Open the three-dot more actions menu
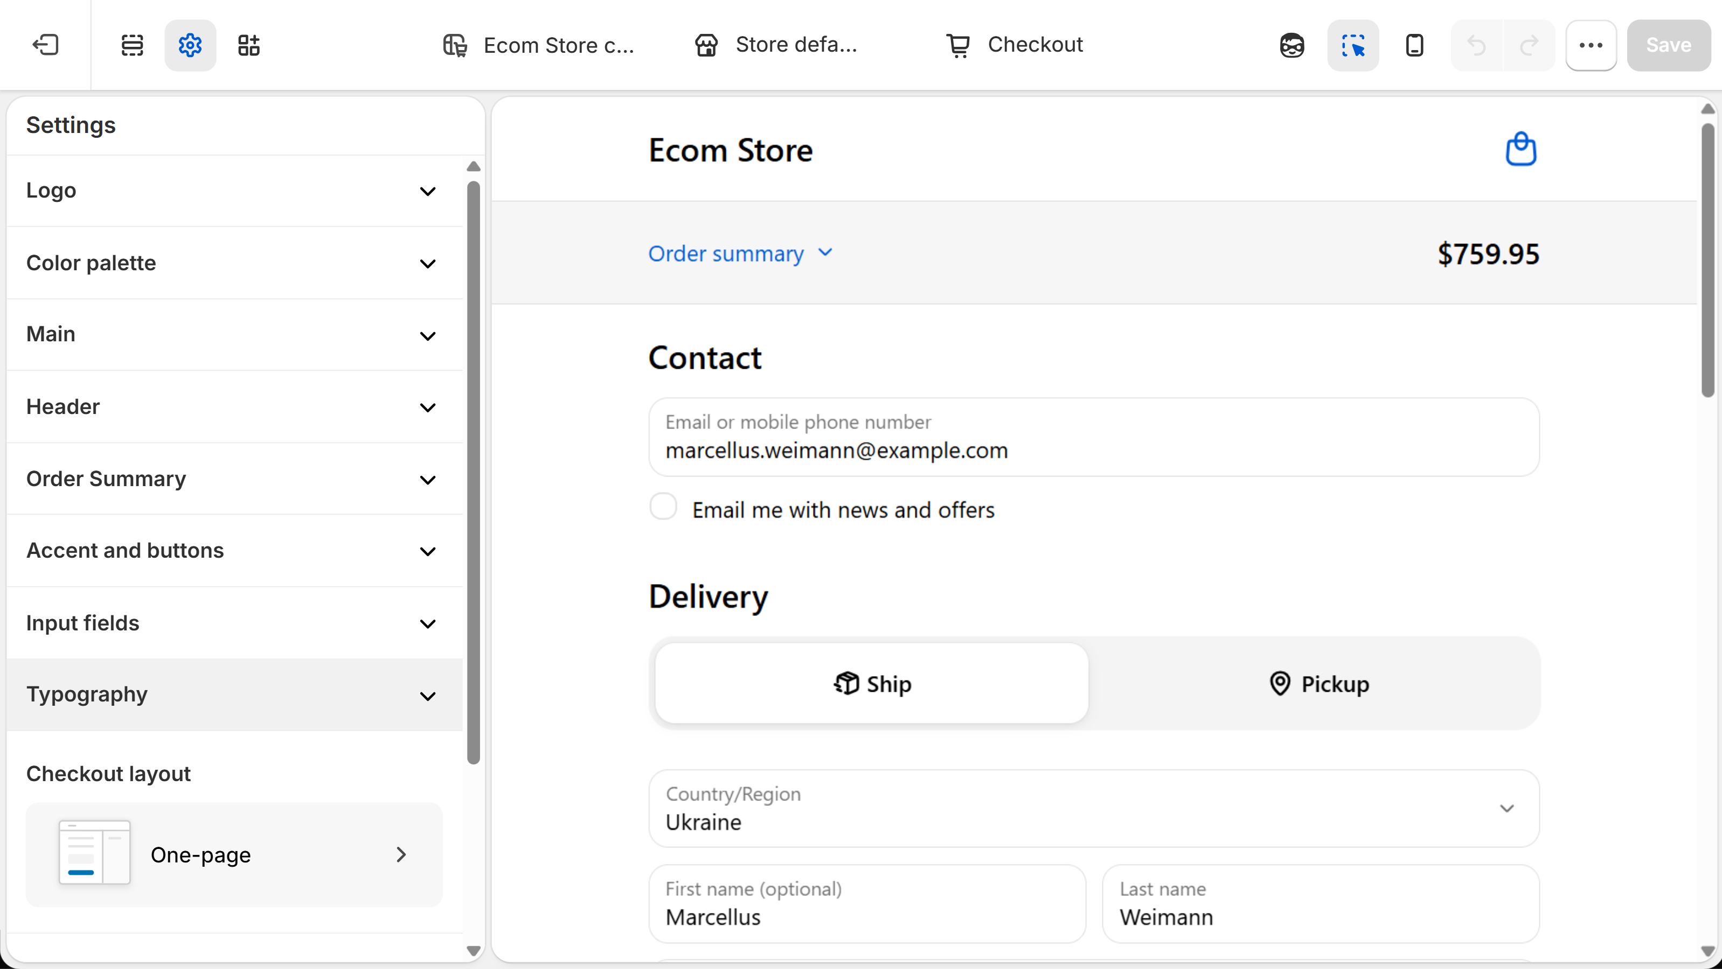Screen dimensions: 1722x969 tap(1591, 45)
